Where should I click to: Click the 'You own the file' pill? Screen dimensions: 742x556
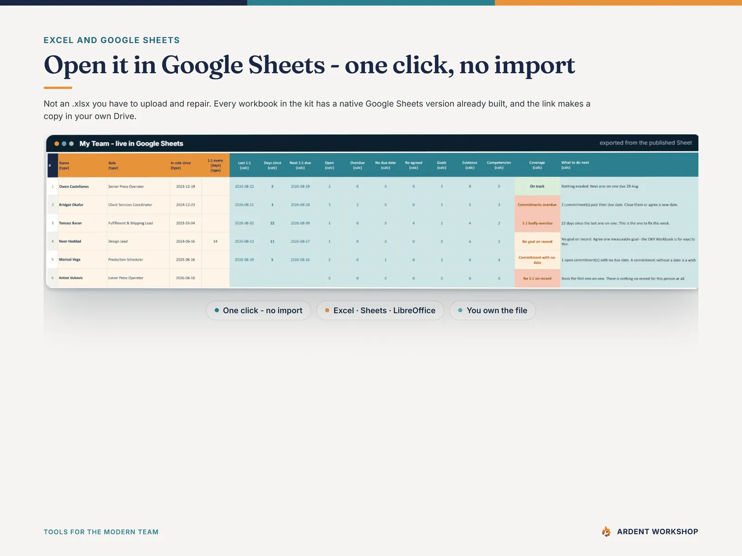coord(493,310)
